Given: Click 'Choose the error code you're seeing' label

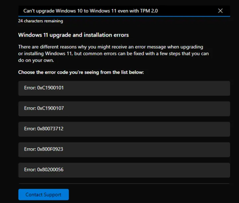Looking at the screenshot, I should (x=81, y=72).
